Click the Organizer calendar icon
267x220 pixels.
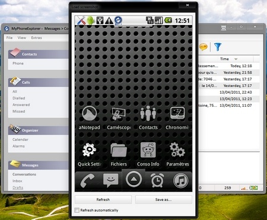click(x=15, y=129)
